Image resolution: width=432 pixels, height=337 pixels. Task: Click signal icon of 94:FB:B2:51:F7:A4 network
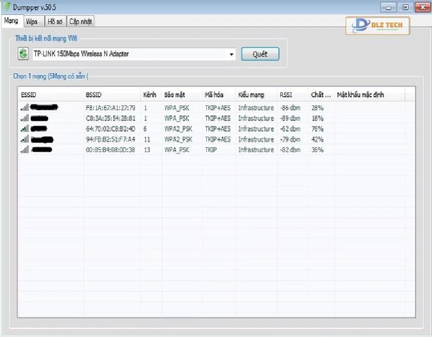[x=25, y=139]
